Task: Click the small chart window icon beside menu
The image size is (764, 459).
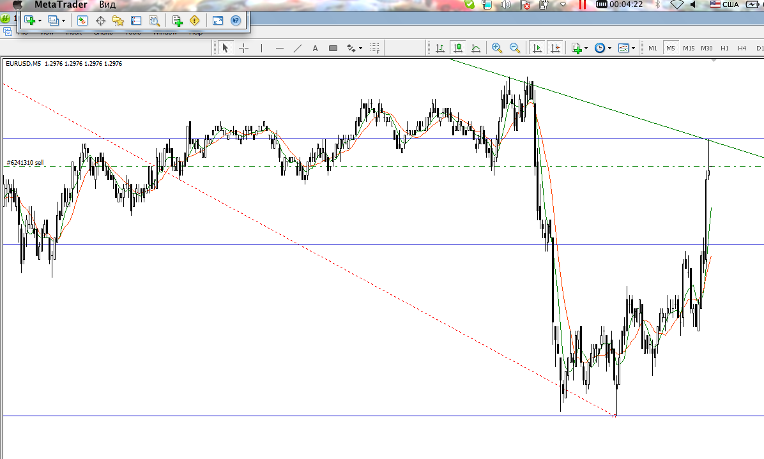Action: 7,32
